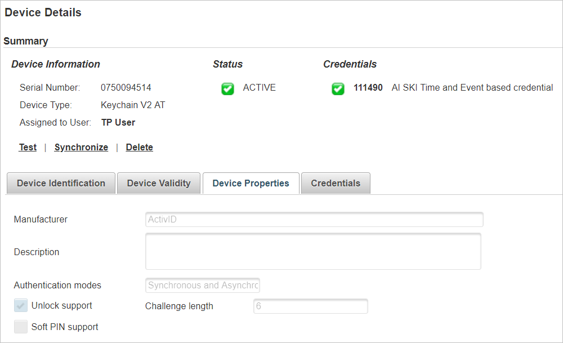Click the Device Type label

(46, 105)
